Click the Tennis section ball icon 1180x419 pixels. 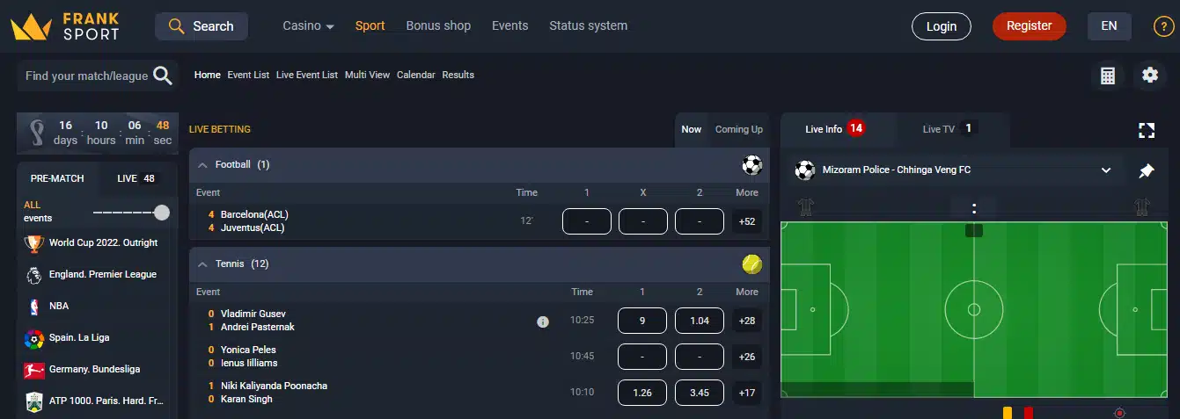pyautogui.click(x=751, y=264)
